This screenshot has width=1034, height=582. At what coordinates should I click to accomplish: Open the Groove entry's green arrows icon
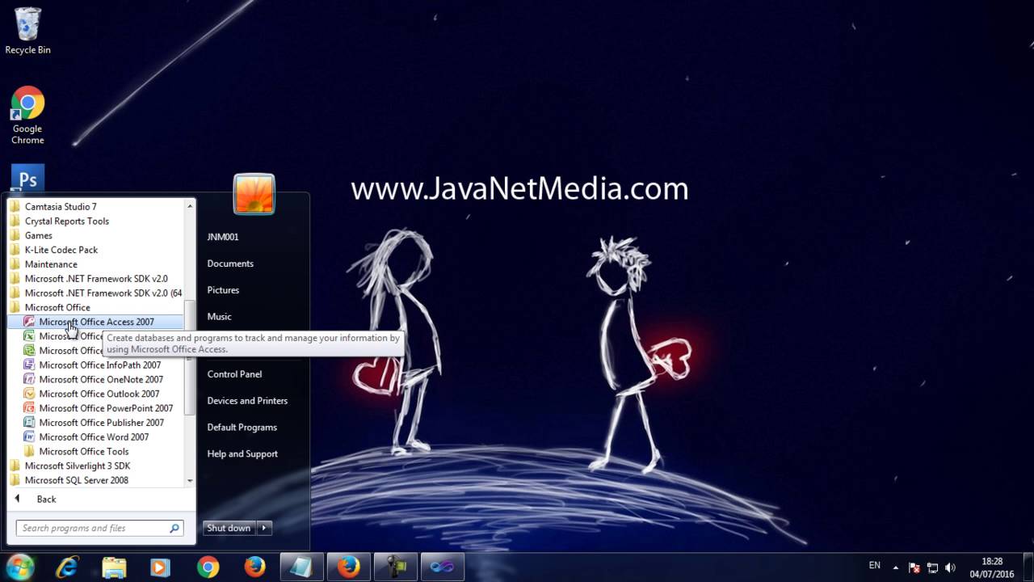tap(29, 351)
